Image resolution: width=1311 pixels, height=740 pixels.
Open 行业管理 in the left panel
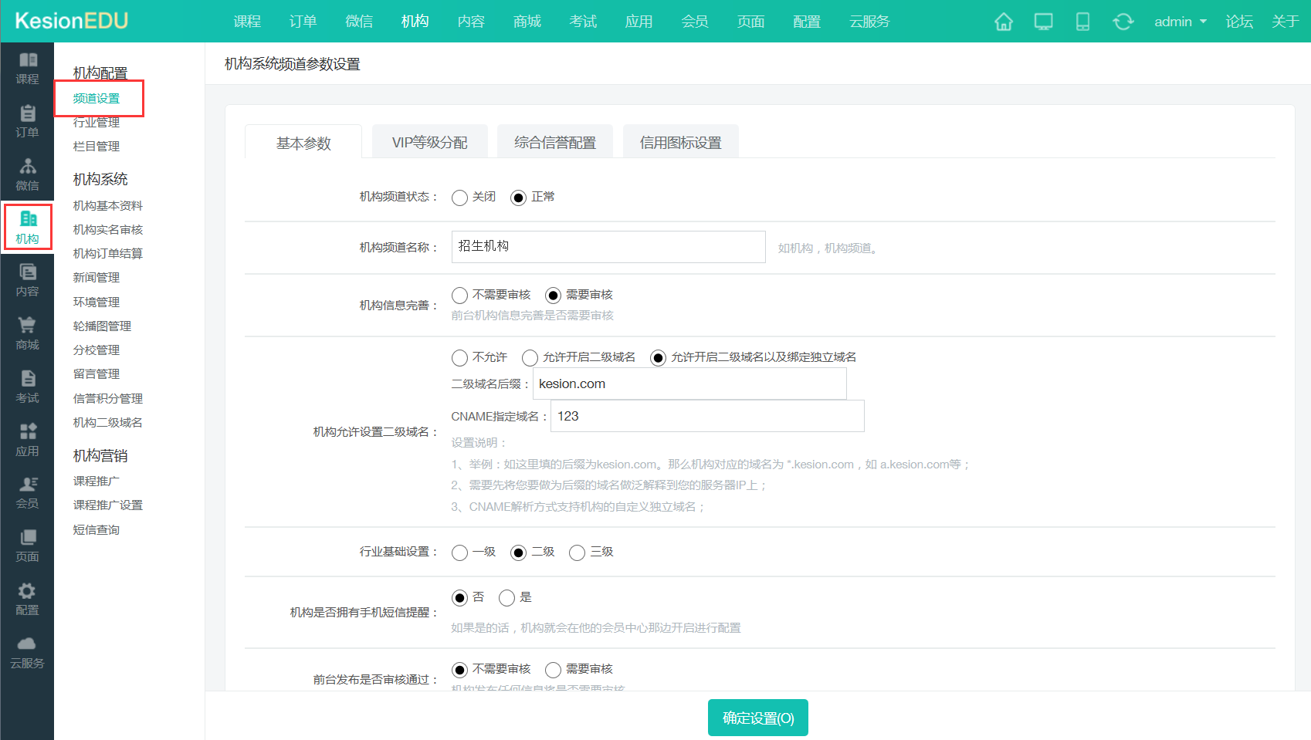[96, 122]
